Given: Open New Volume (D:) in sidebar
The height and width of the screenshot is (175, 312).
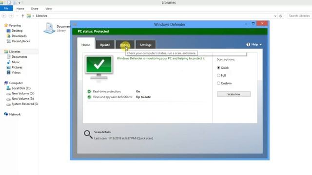Looking at the screenshot, I should pos(23,93).
